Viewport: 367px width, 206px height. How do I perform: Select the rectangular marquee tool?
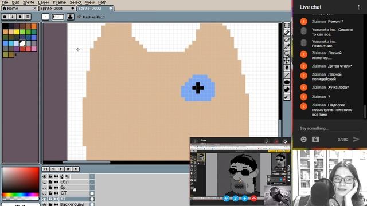click(x=287, y=25)
